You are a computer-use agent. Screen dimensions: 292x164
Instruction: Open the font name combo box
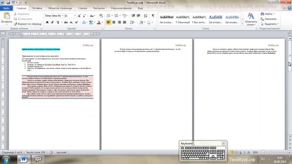(54, 16)
